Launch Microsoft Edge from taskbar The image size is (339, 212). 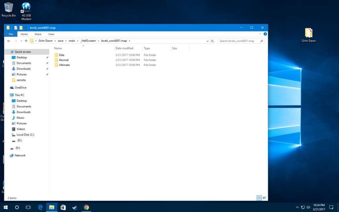[40, 207]
